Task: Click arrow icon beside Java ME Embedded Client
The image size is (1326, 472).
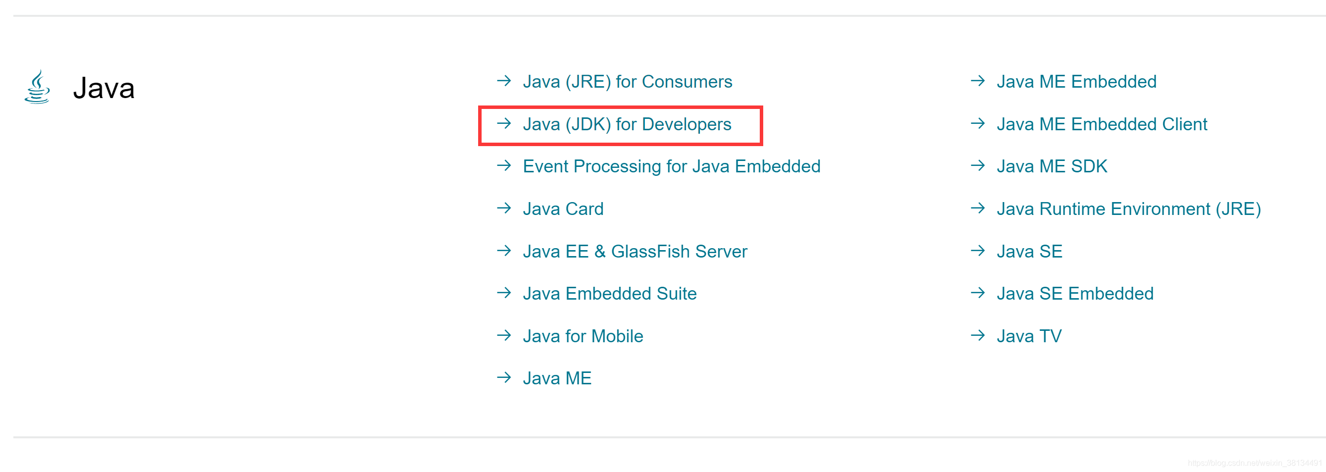Action: tap(978, 123)
